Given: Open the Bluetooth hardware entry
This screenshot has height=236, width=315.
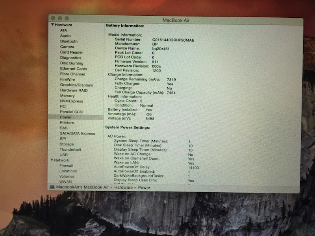Looking at the screenshot, I should [x=69, y=41].
